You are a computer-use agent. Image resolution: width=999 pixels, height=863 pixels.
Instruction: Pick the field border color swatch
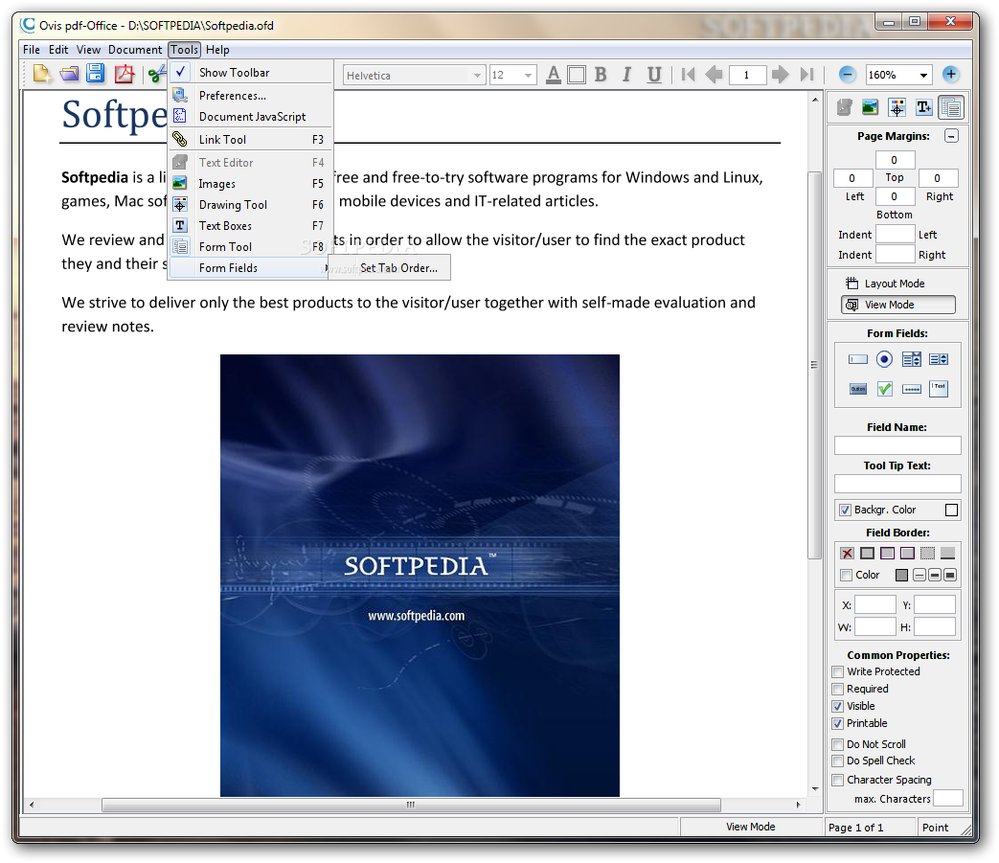(901, 576)
